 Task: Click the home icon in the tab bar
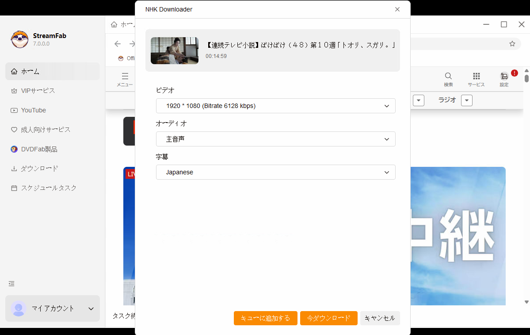pos(114,24)
